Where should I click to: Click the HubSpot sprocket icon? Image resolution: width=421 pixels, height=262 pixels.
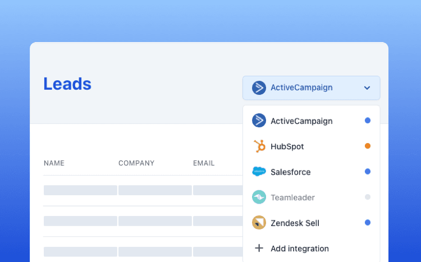click(x=259, y=146)
